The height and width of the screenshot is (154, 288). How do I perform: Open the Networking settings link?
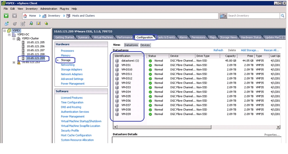click(x=67, y=65)
